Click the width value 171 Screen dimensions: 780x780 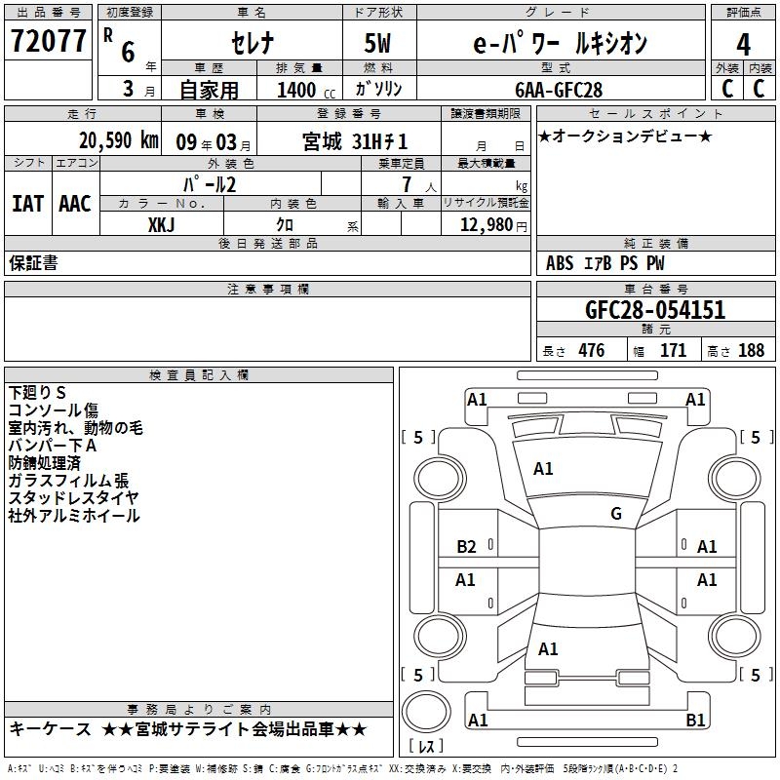coord(673,350)
